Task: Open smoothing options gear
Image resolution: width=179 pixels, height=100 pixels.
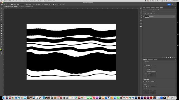Action: point(53,4)
